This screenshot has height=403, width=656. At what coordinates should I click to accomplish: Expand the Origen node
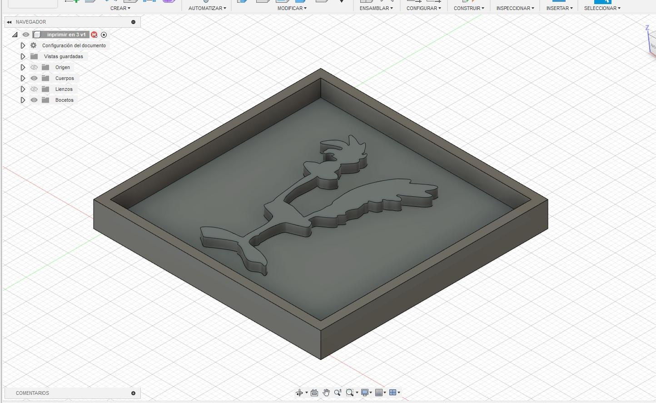(23, 67)
